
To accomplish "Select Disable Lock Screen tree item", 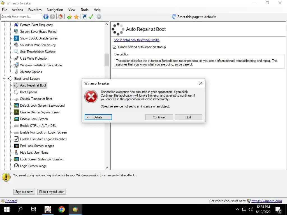I will (x=34, y=119).
